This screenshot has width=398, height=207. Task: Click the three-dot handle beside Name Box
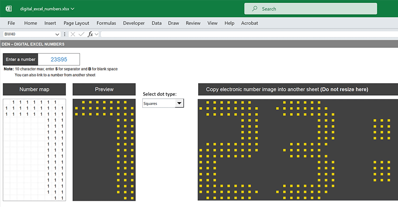[x=65, y=34]
